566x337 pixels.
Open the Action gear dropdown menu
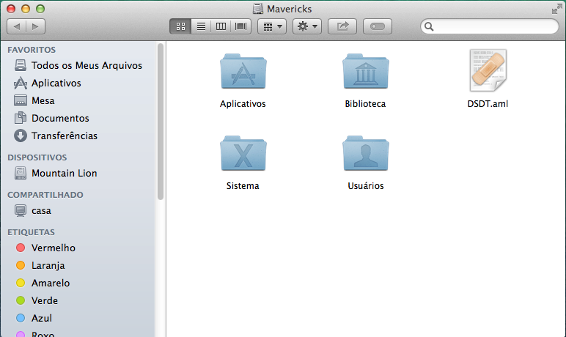306,26
